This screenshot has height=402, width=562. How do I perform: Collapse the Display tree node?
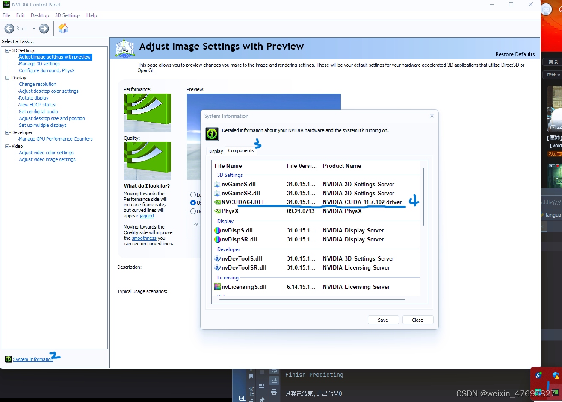pos(7,78)
